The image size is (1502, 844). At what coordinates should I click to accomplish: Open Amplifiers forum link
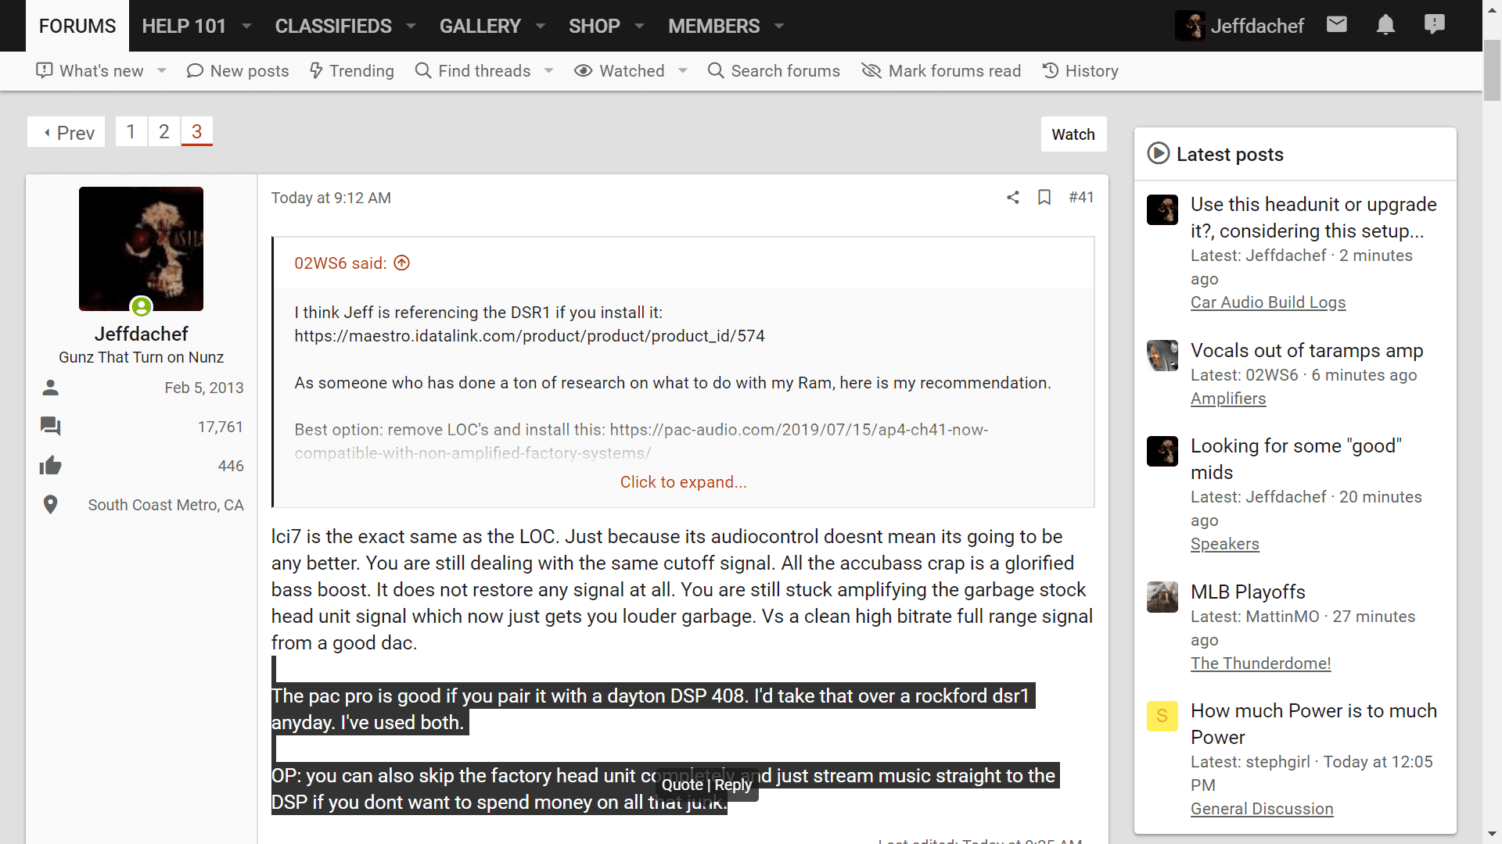coord(1228,399)
